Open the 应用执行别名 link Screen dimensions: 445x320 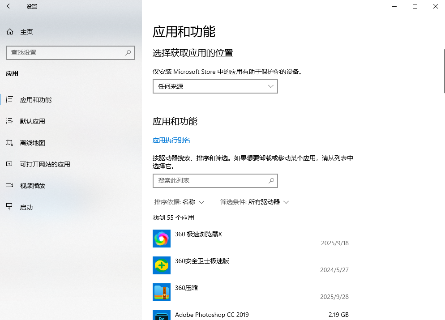click(171, 140)
